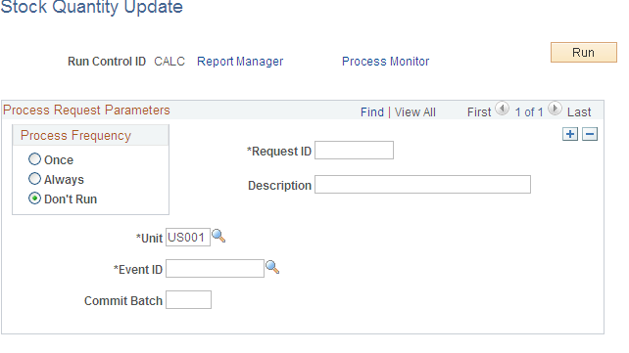Show next row arrow icon
The width and height of the screenshot is (629, 353).
pyautogui.click(x=555, y=109)
